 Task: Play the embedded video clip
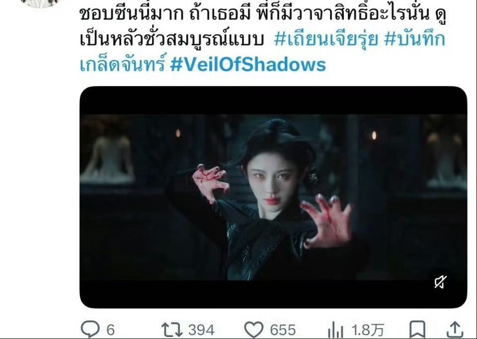click(273, 197)
